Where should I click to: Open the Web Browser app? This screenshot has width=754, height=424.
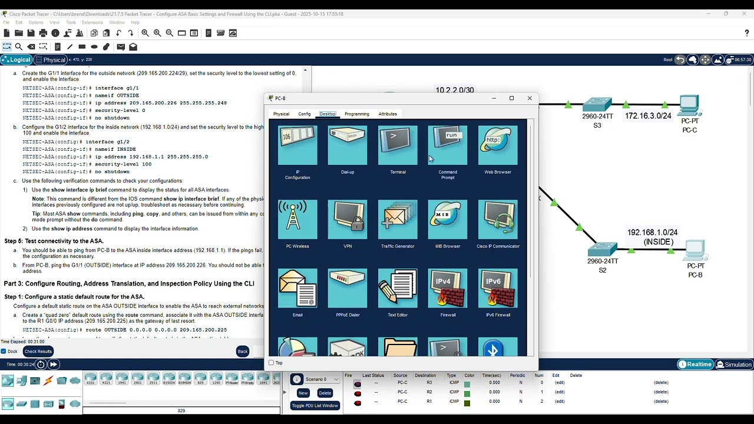498,145
